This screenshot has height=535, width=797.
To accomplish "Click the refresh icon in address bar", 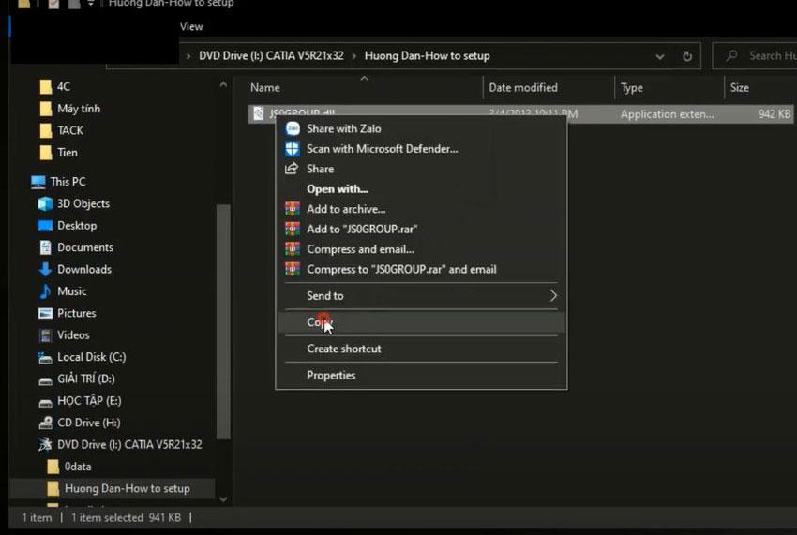I will point(687,56).
